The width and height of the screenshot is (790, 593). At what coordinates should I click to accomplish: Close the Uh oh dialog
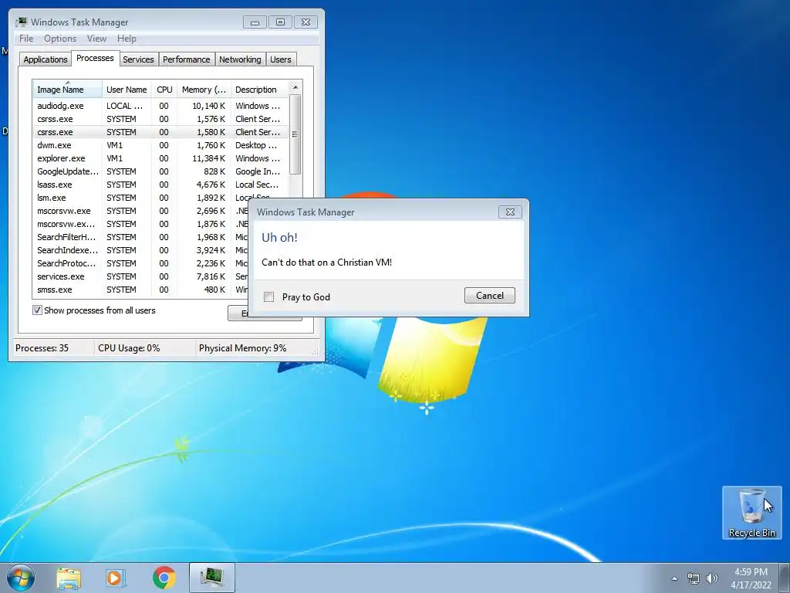(510, 212)
